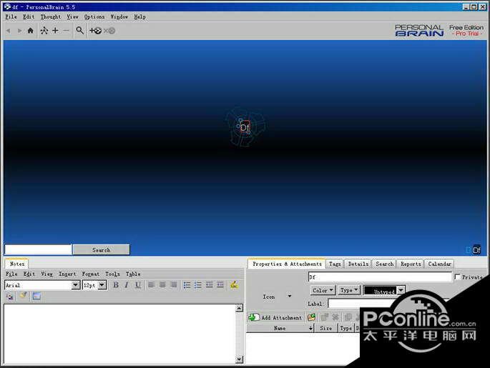Open the Notes Table menu
The image size is (490, 368).
[133, 274]
